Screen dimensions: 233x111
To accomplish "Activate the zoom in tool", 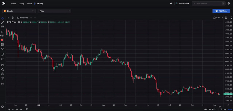I will coord(2,59).
